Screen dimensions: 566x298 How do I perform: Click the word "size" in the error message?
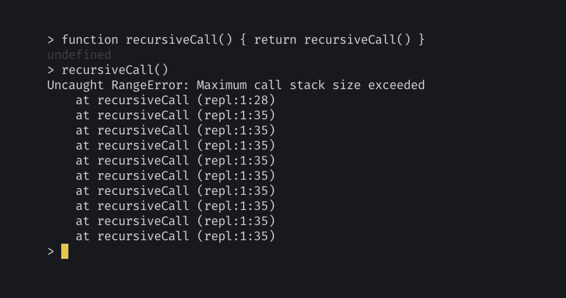point(346,85)
